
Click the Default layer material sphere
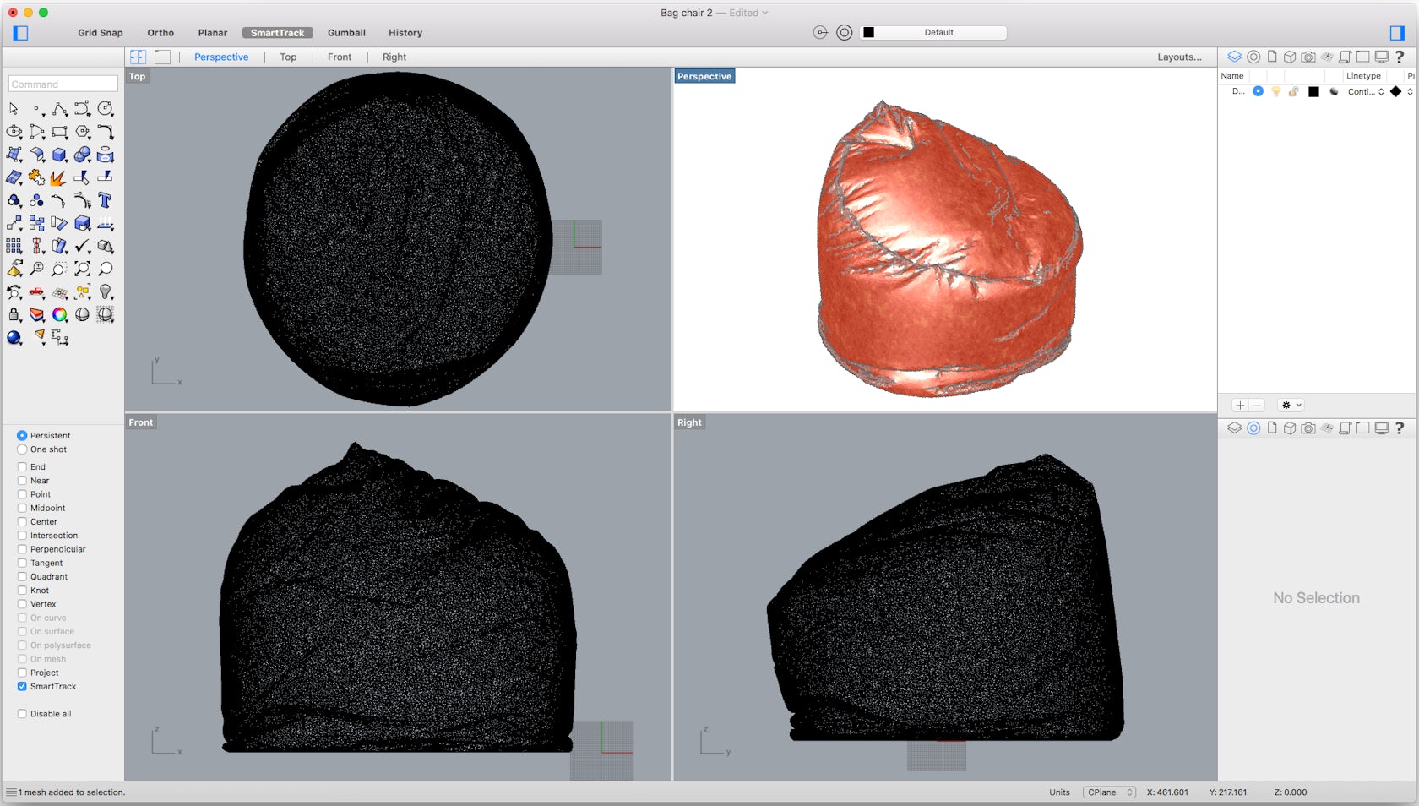click(1334, 91)
